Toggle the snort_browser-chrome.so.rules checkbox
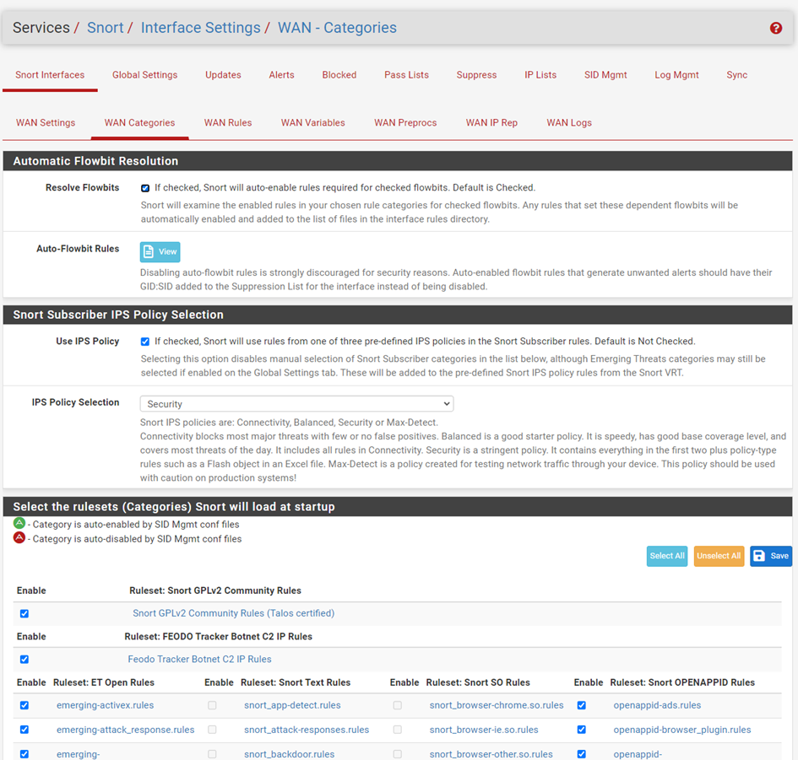The image size is (798, 760). 398,705
